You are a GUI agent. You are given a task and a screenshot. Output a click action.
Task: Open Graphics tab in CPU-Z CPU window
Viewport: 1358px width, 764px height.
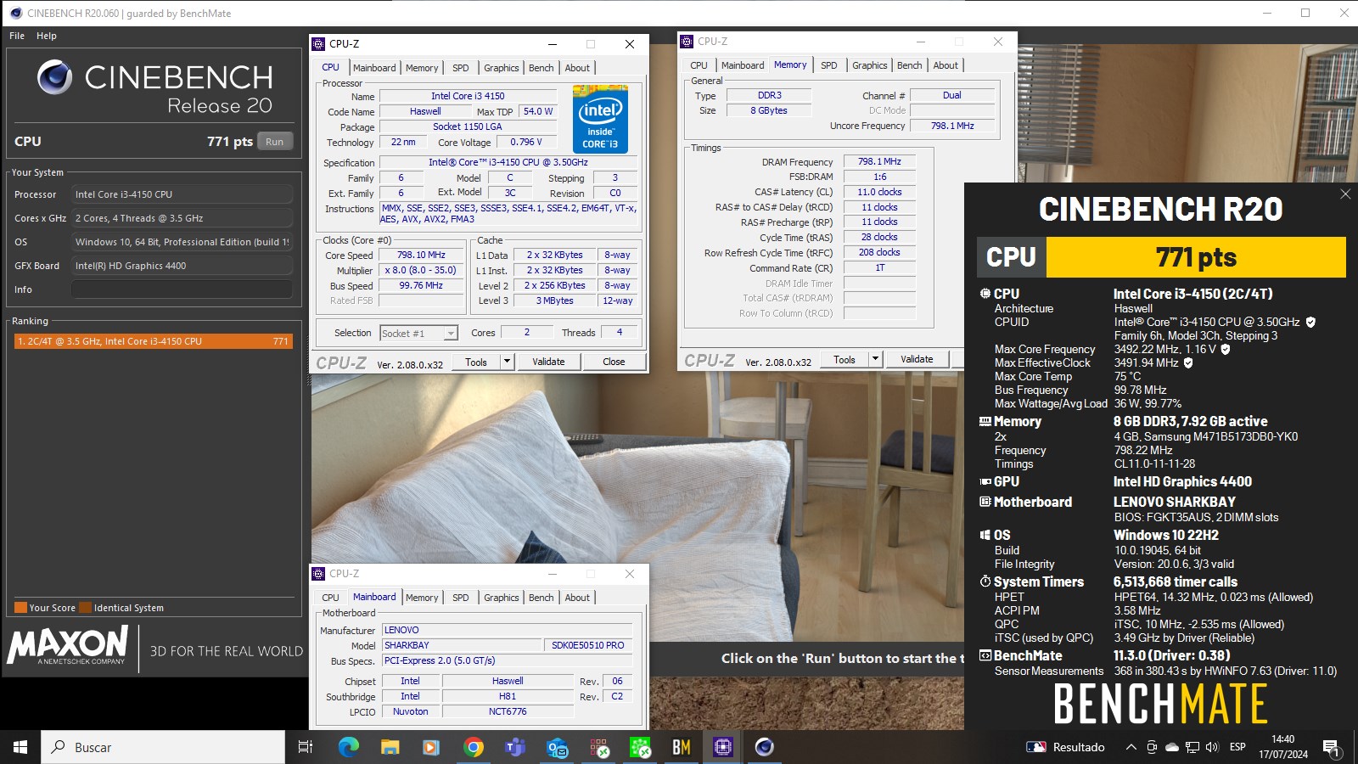[502, 68]
